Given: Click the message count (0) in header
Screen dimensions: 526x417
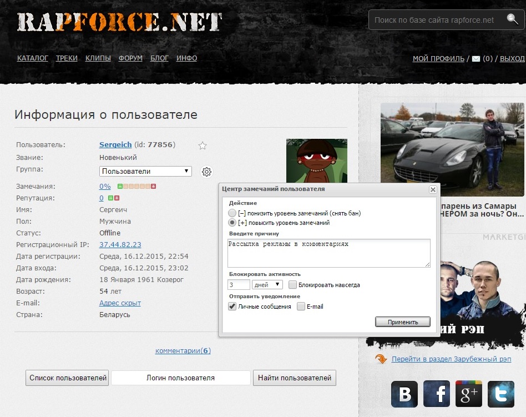Looking at the screenshot, I should pyautogui.click(x=488, y=59).
